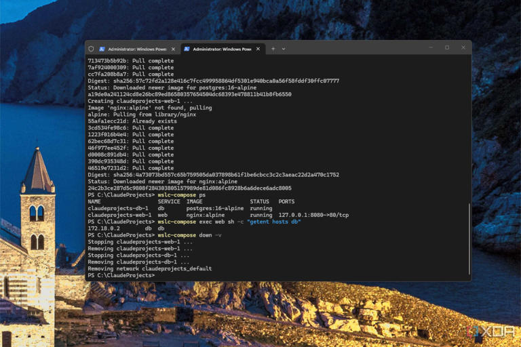Click 'Removing network claudeprojects_default' line

pos(149,268)
